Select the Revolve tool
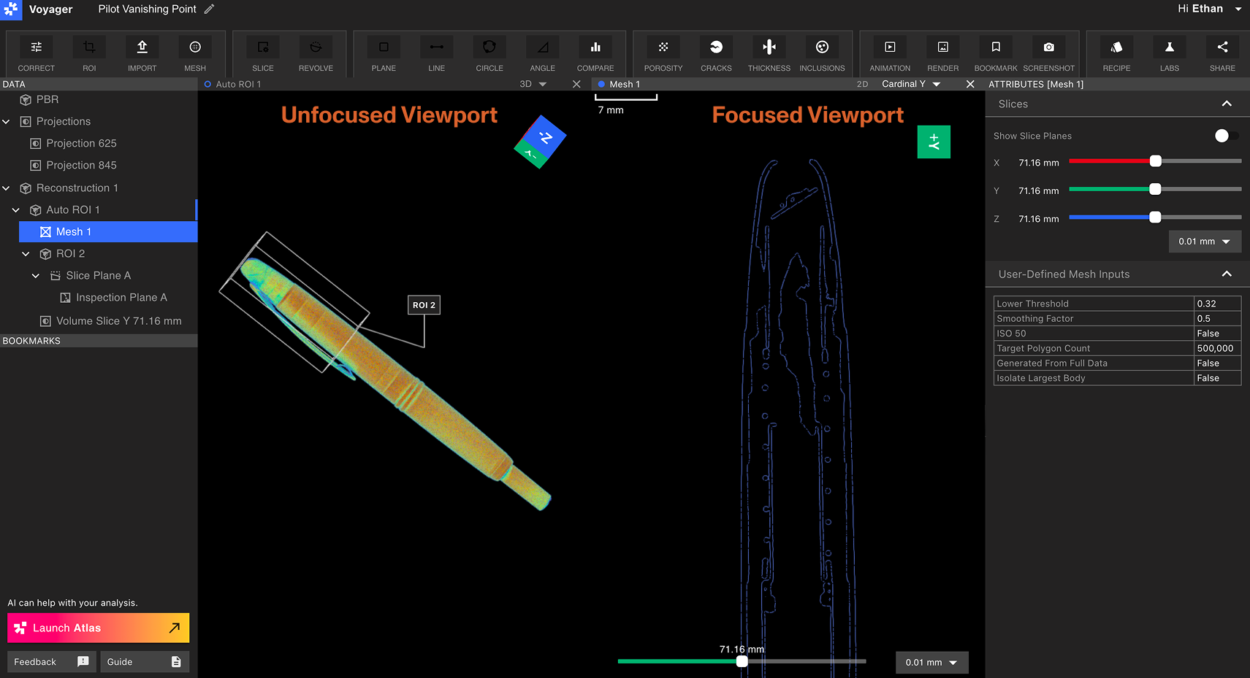Screen dimensions: 1250x678 [316, 53]
